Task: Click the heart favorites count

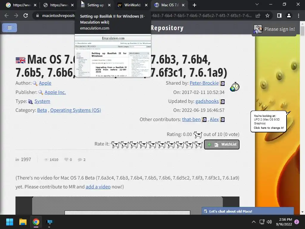Action: click(68, 160)
